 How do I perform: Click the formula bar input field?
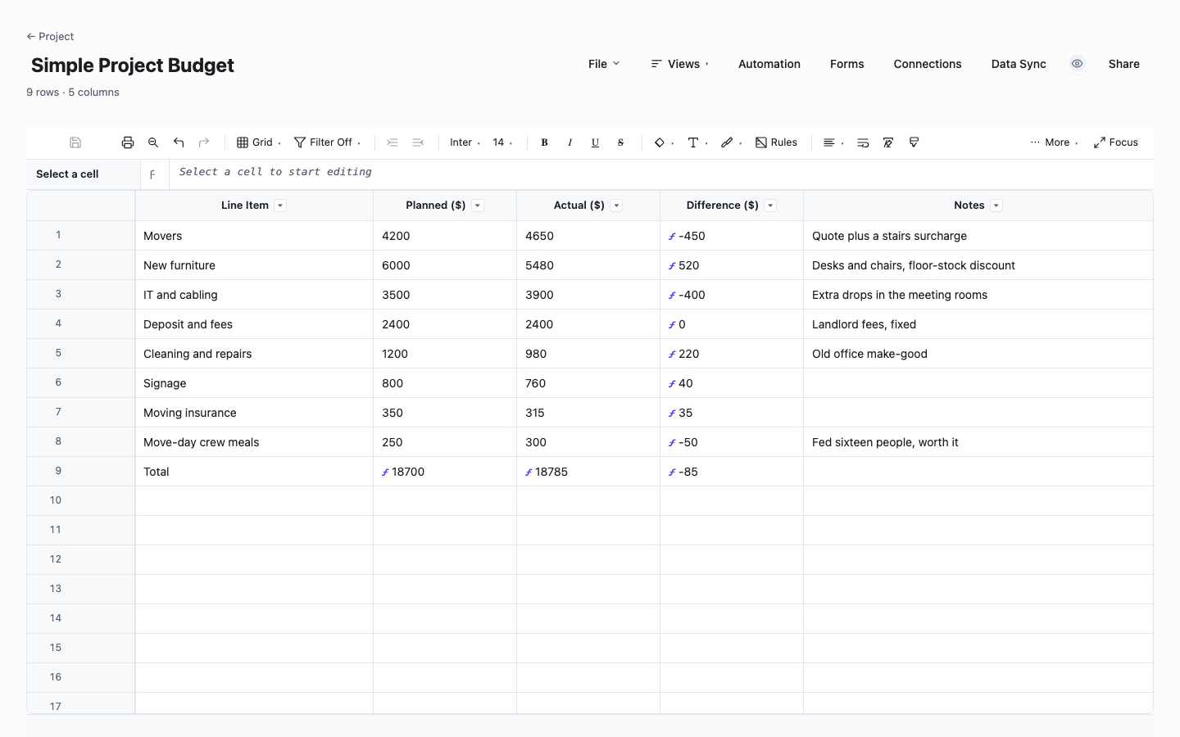pos(661,174)
